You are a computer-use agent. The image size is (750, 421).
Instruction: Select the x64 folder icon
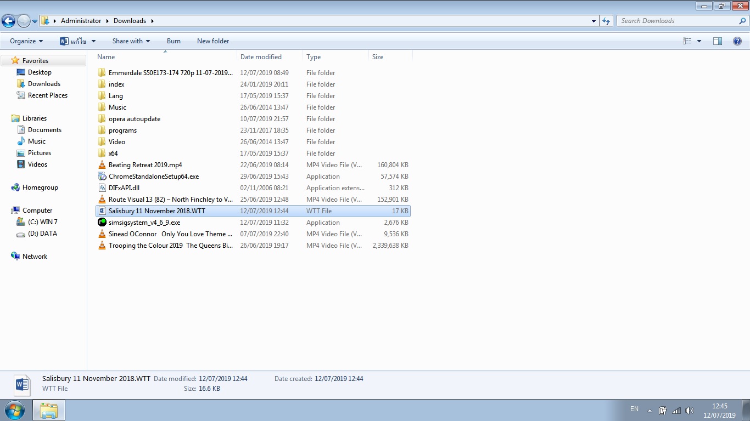(102, 153)
